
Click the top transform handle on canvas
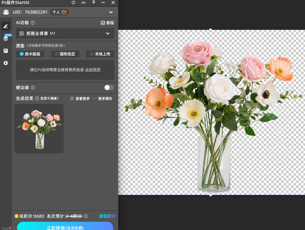[210, 30]
